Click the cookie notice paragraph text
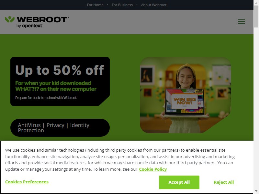Image resolution: width=259 pixels, height=194 pixels. pos(120,160)
